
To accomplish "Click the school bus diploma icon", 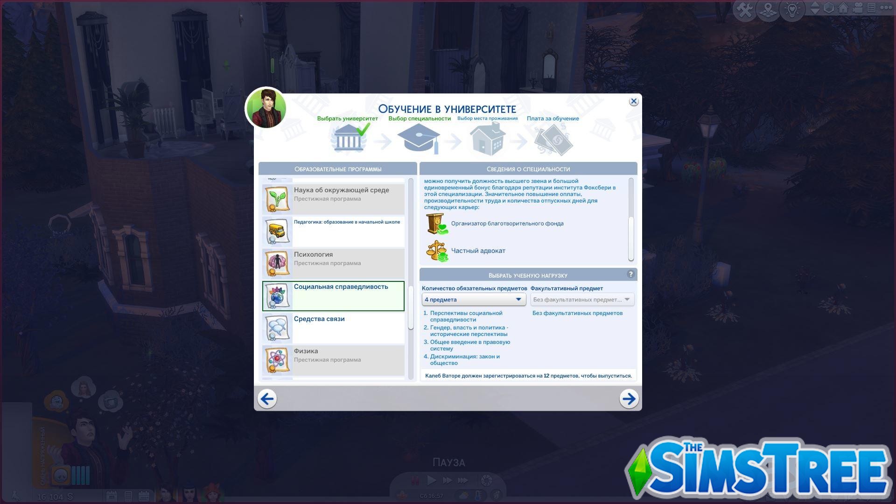I will tap(277, 231).
